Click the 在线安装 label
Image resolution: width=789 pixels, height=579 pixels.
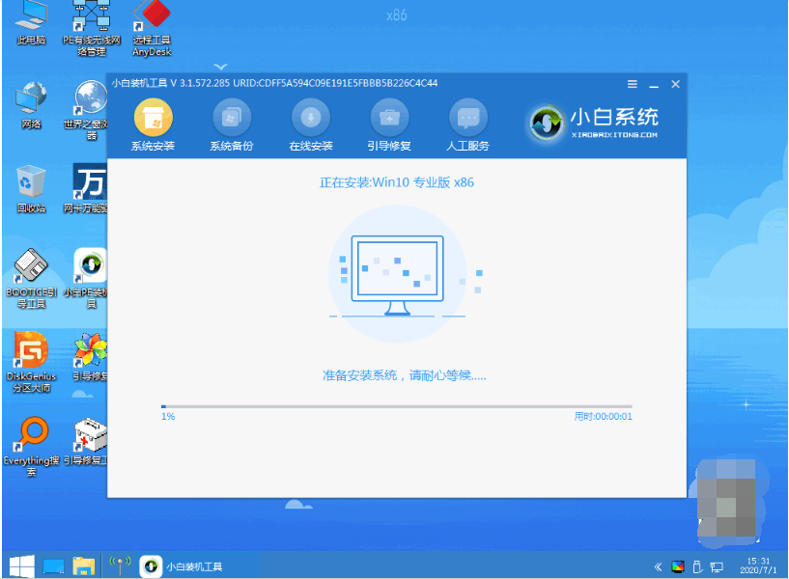point(310,147)
